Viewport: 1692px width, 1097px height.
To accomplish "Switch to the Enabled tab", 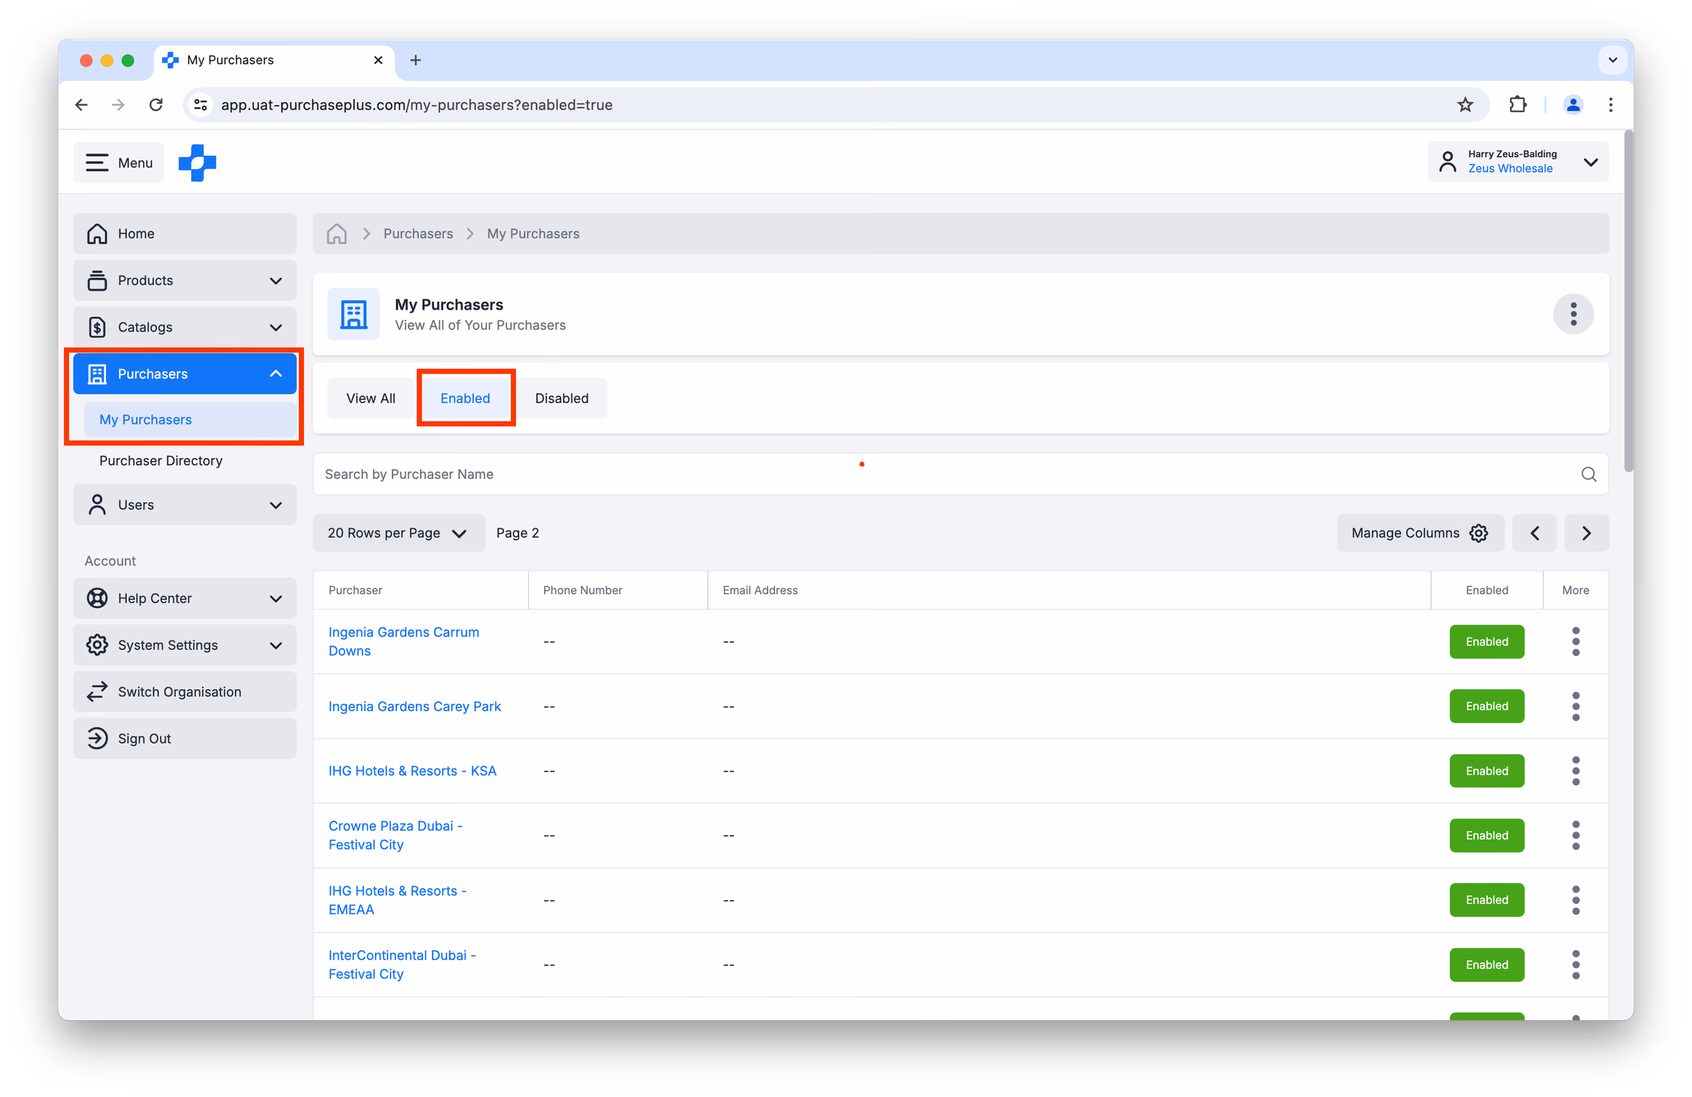I will coord(465,398).
